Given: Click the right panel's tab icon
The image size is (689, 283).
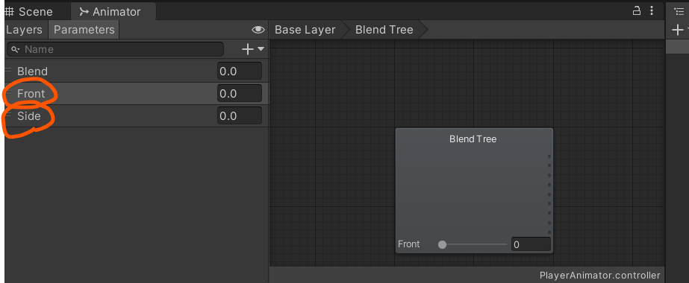Looking at the screenshot, I should pyautogui.click(x=679, y=12).
